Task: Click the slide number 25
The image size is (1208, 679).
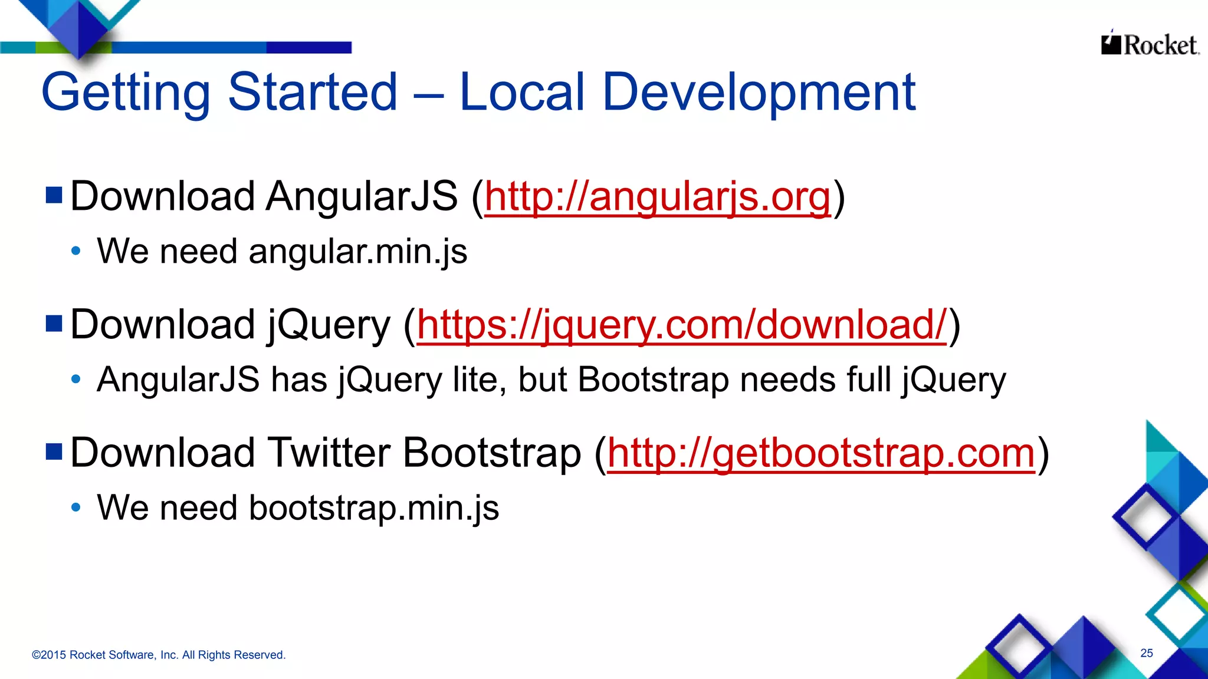Action: point(1146,653)
